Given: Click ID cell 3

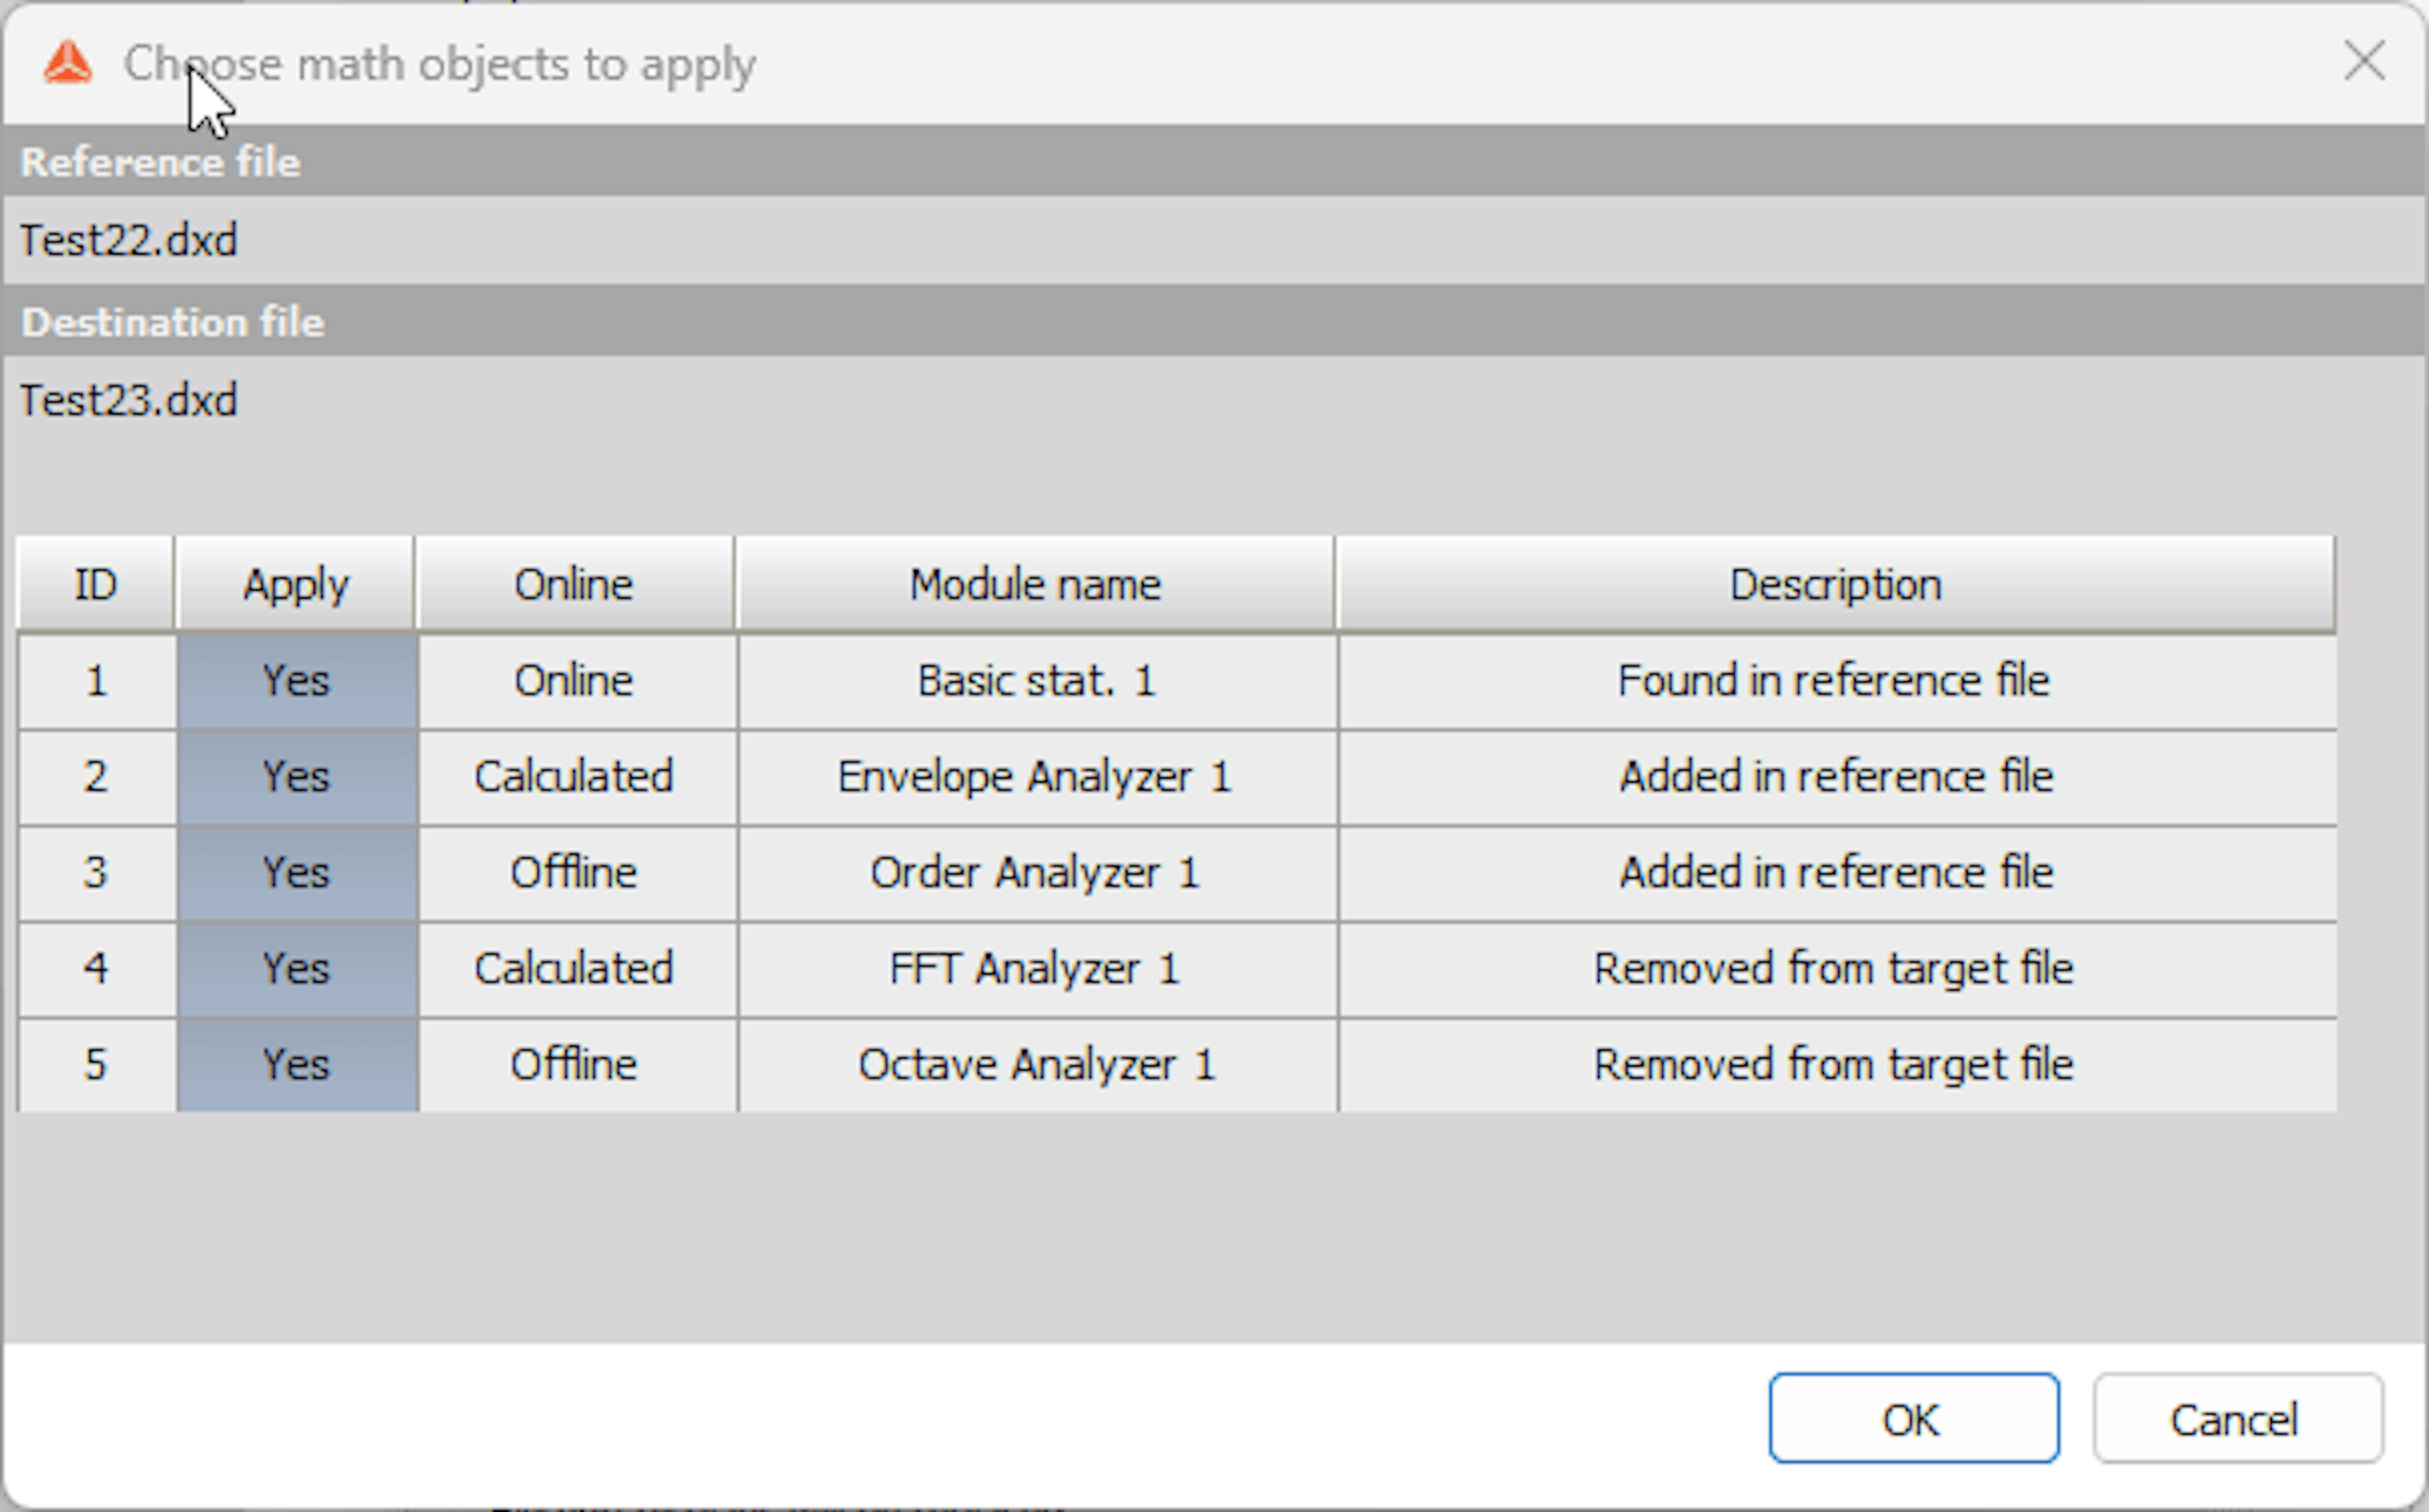Looking at the screenshot, I should click(x=97, y=874).
